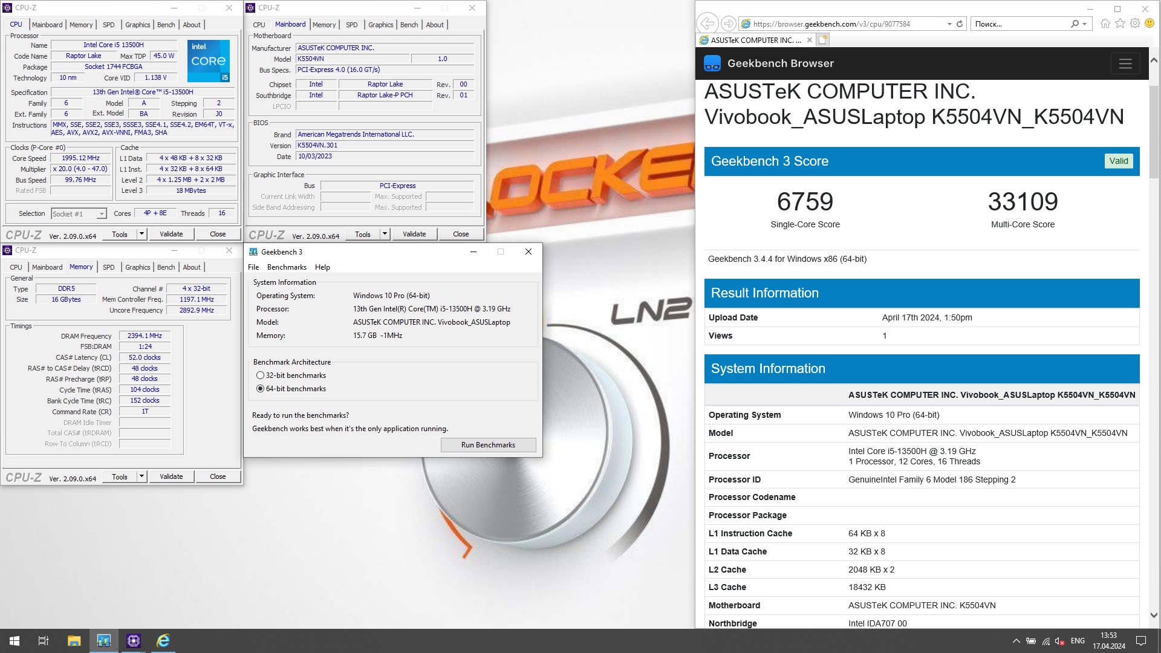This screenshot has width=1161, height=653.
Task: Click Validate in the Mainboard CPU-Z window
Action: pos(414,234)
